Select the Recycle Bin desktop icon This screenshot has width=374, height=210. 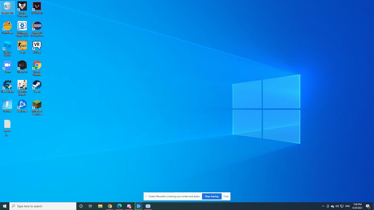[7, 8]
